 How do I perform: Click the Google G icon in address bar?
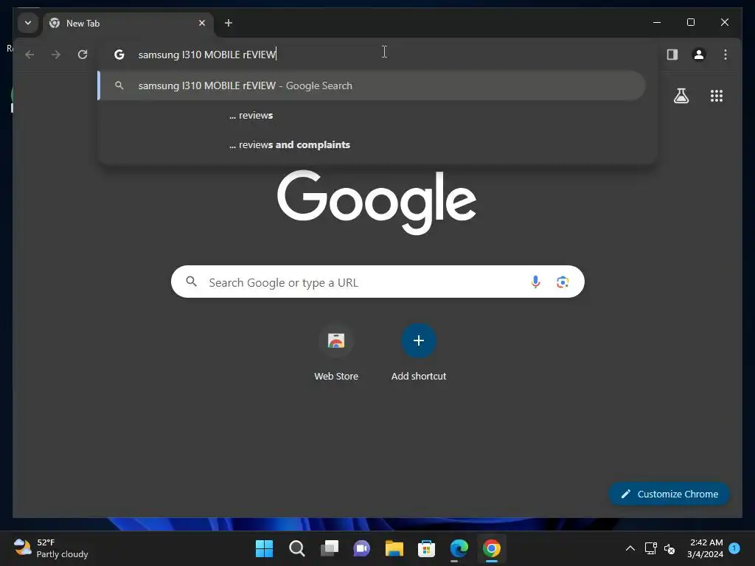119,55
